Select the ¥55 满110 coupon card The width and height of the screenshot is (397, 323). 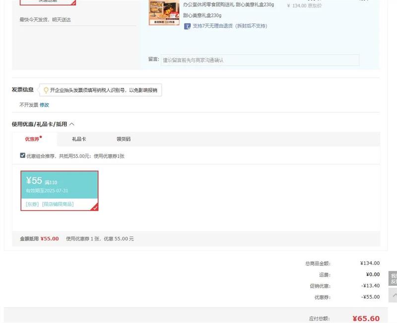(x=59, y=185)
